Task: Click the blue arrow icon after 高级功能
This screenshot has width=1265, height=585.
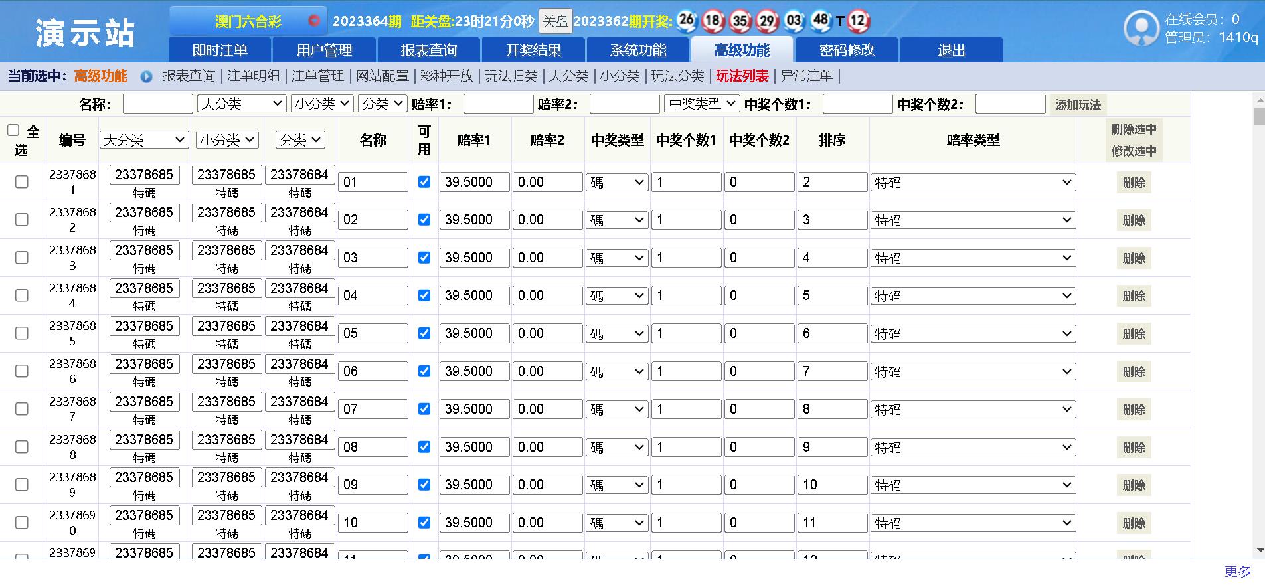Action: click(146, 76)
